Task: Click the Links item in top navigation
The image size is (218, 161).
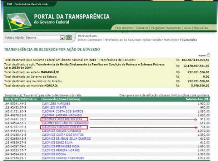Action: point(187,28)
